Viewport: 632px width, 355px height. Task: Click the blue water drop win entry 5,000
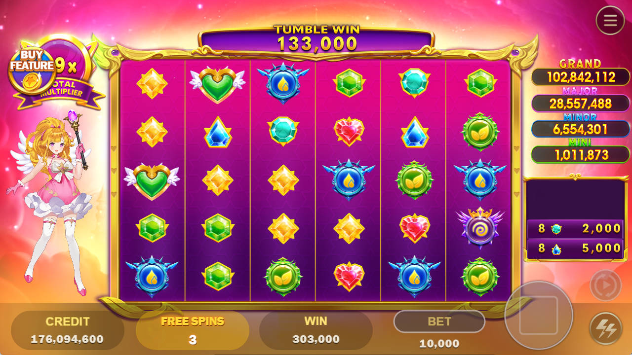[x=575, y=248]
